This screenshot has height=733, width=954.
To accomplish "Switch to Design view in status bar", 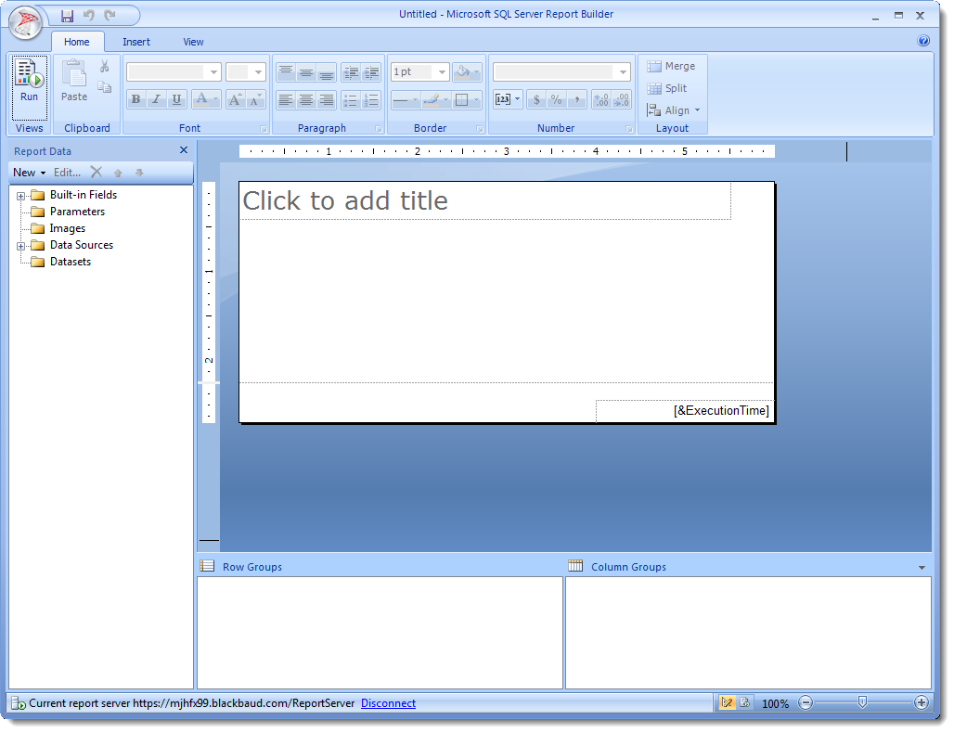I will pyautogui.click(x=727, y=702).
